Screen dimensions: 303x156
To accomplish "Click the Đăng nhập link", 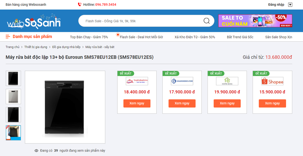I will pyautogui.click(x=276, y=5).
